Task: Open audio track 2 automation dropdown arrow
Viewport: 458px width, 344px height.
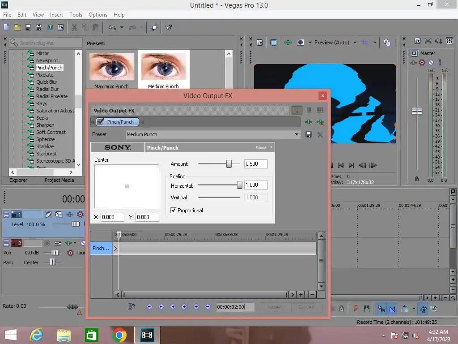Action: pos(75,243)
